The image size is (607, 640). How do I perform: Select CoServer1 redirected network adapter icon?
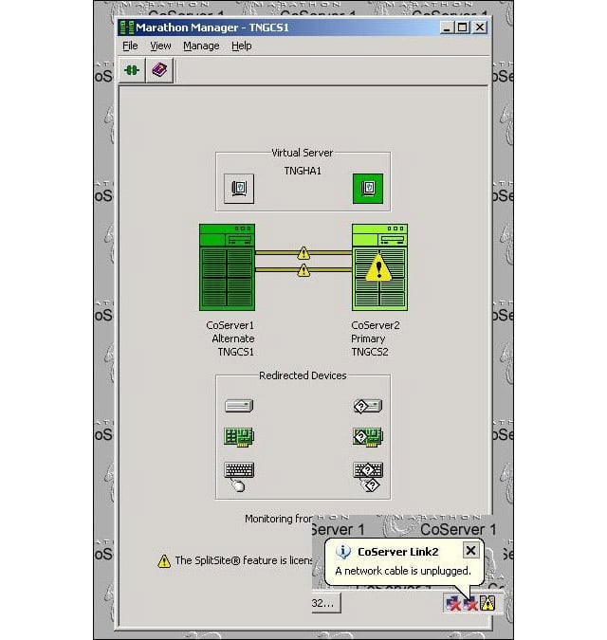(x=239, y=437)
